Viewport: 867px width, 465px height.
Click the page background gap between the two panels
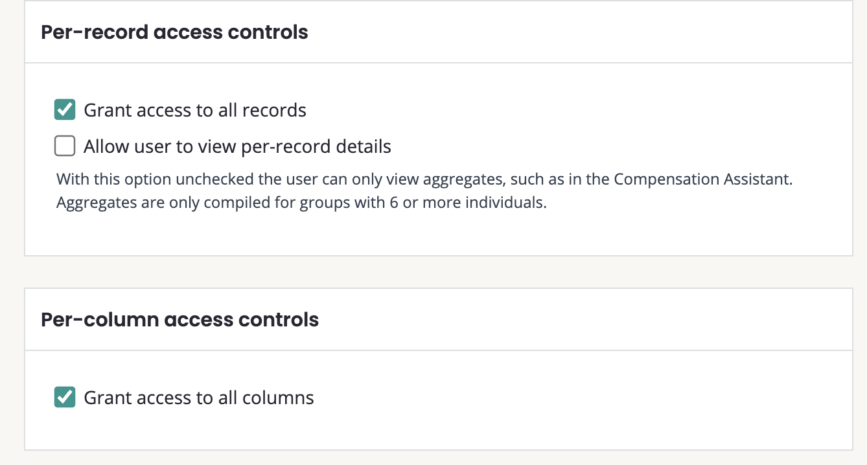coord(438,272)
